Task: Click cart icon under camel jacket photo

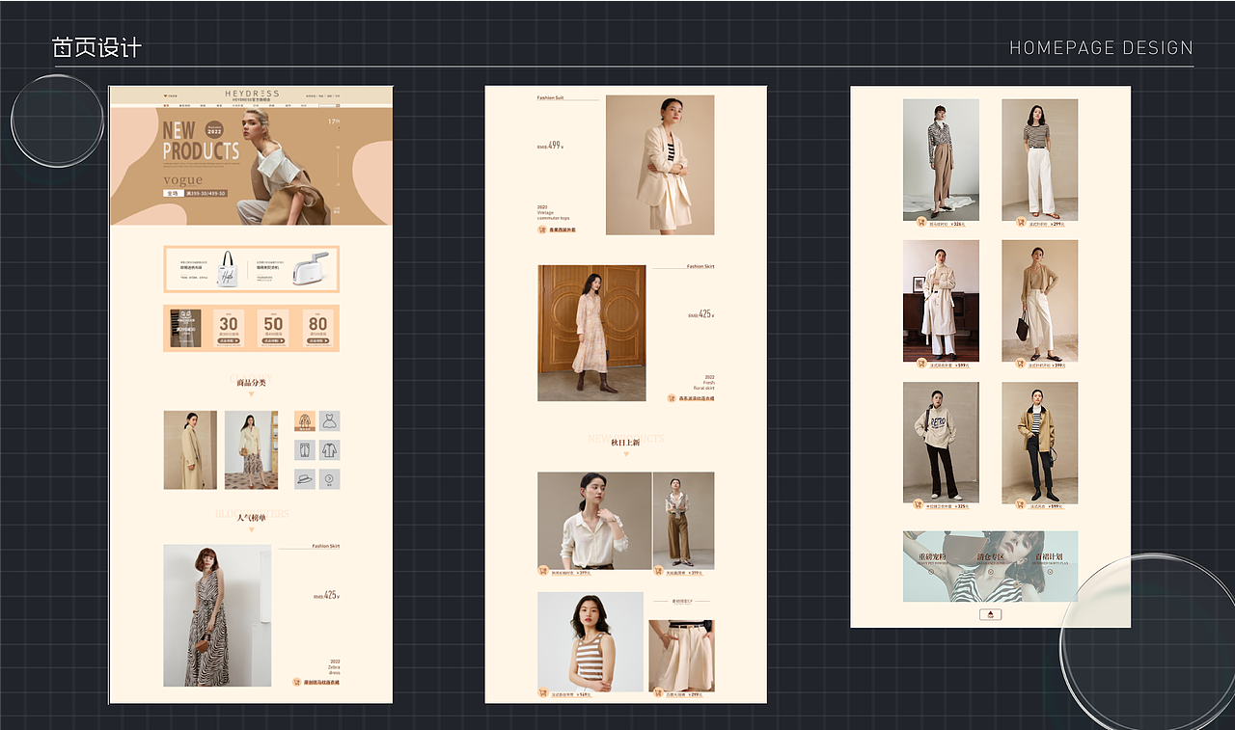Action: 1020,503
